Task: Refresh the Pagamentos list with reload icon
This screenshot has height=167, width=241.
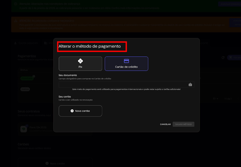Action: [223, 57]
